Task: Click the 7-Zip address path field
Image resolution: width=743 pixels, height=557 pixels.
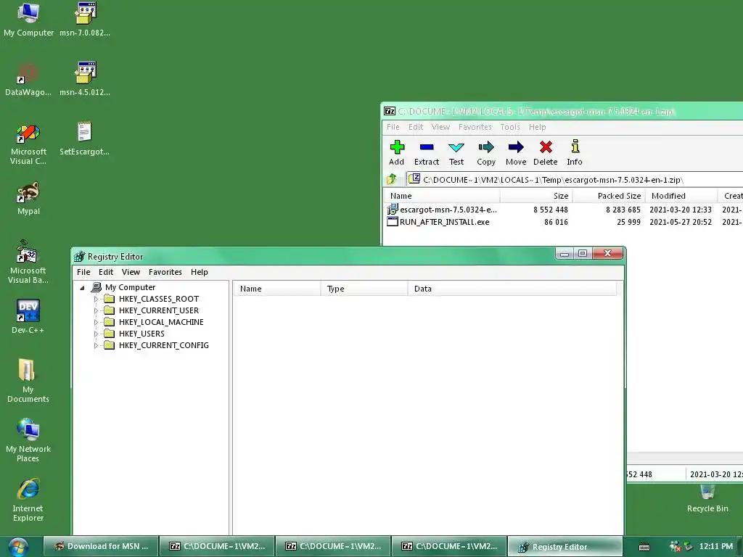Action: (575, 180)
